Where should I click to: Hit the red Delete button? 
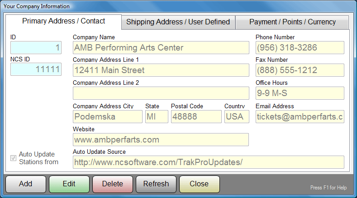(x=112, y=184)
